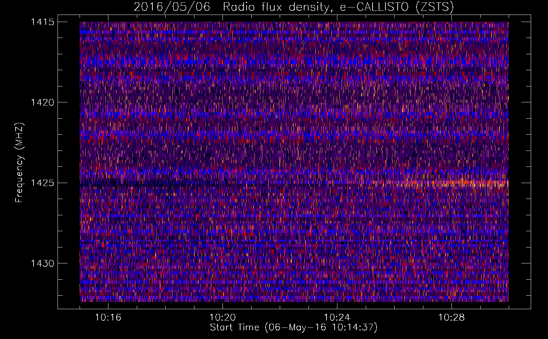Click the 10:20 time tick label
The width and height of the screenshot is (548, 339).
(223, 318)
